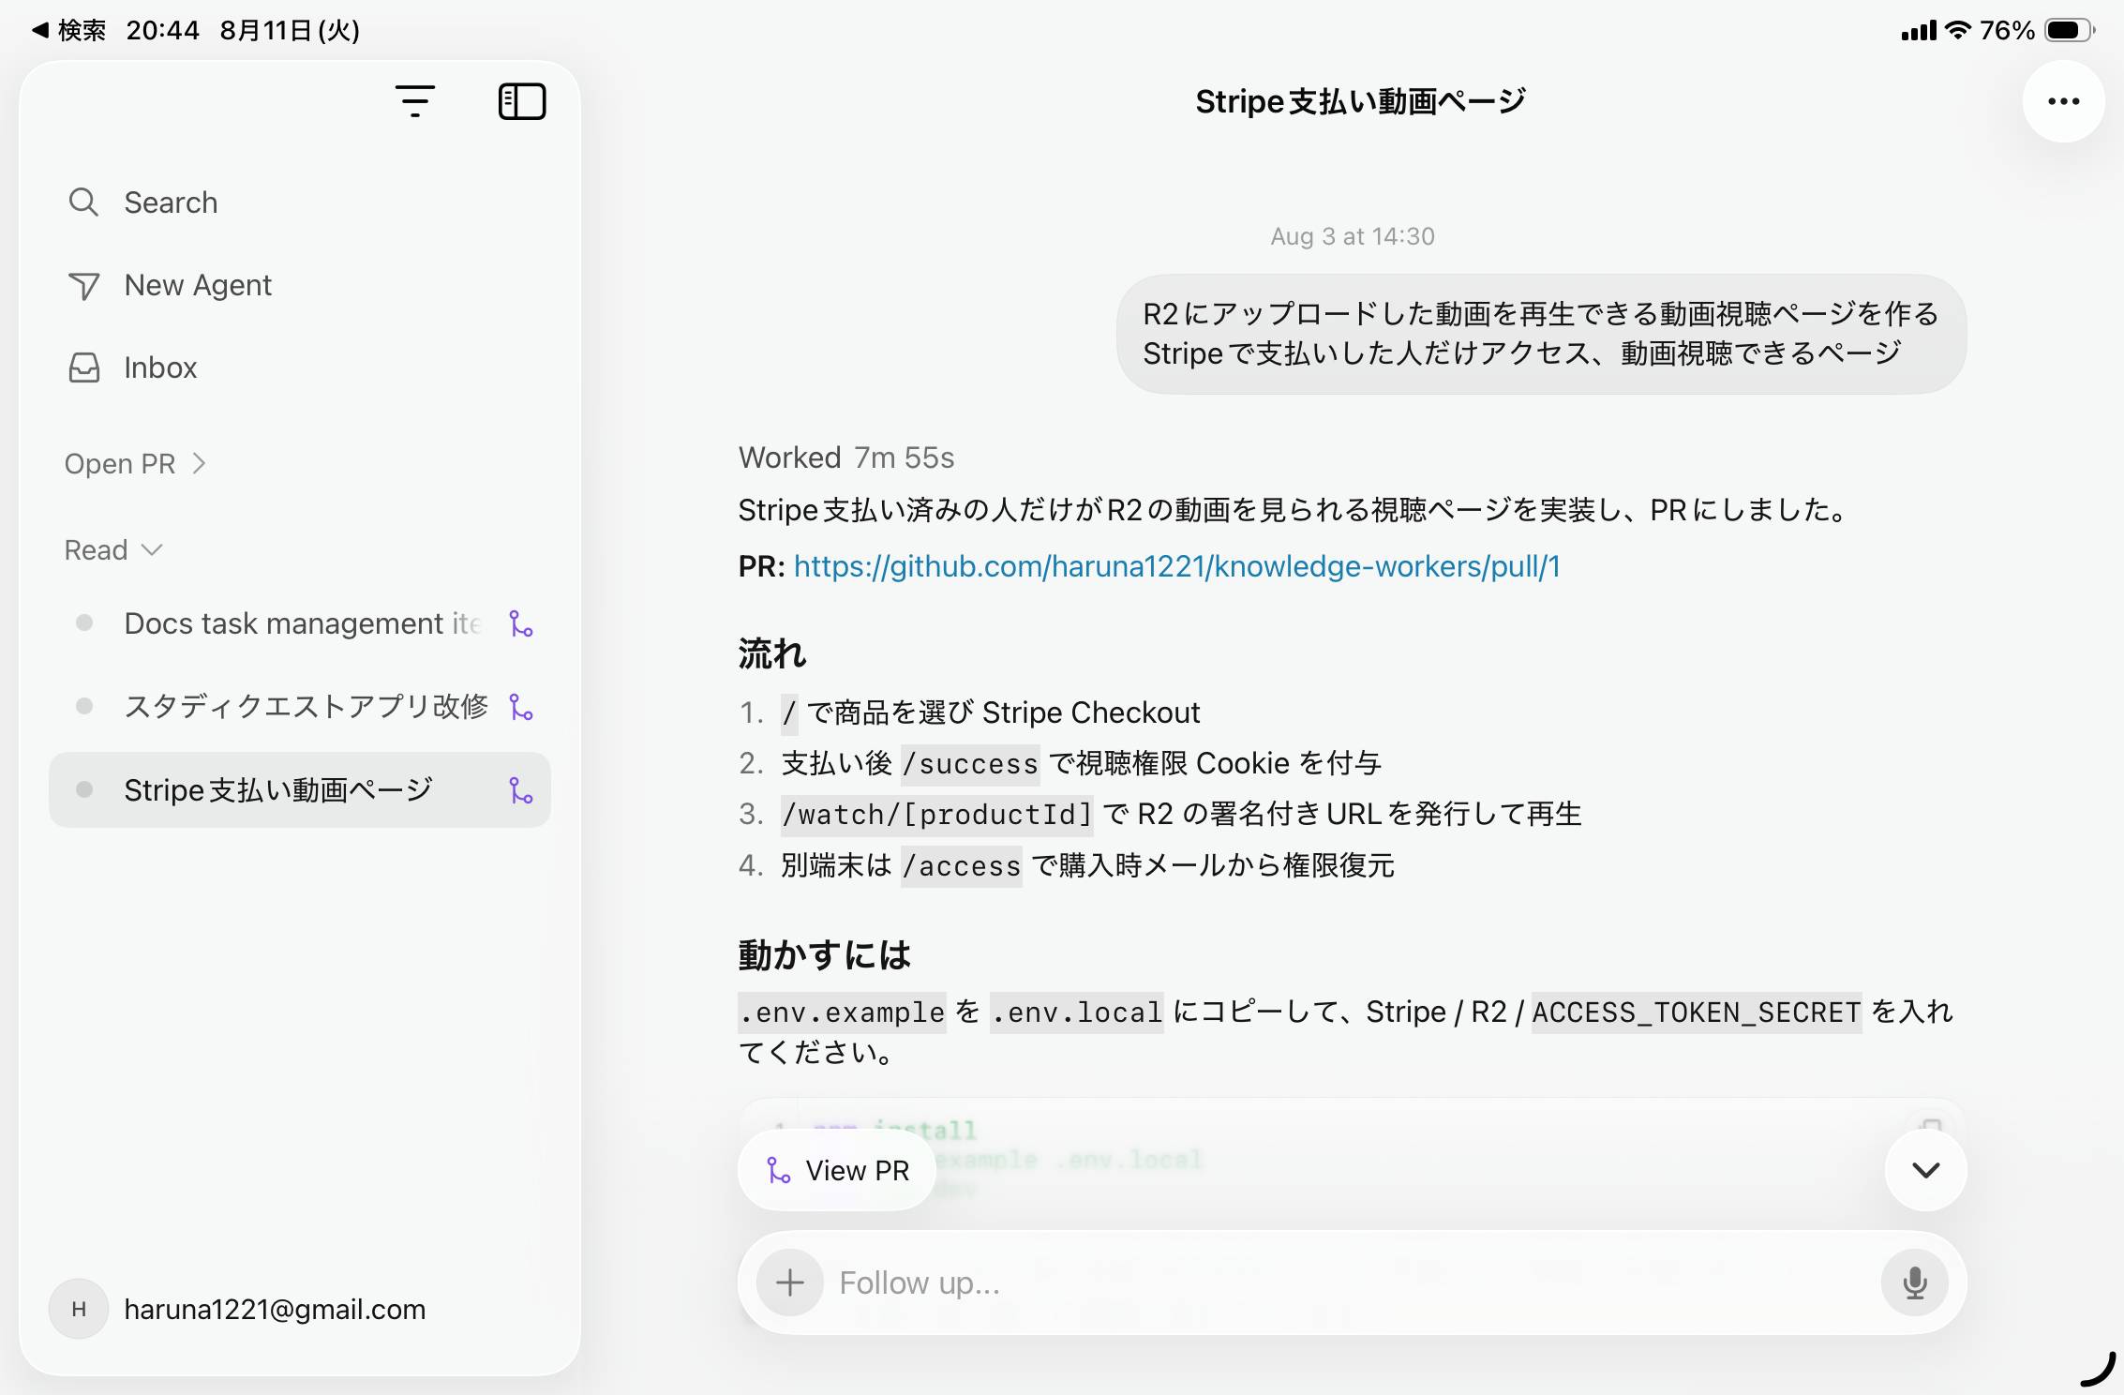
Task: Open the filter/sort icon in the sidebar header
Action: (x=414, y=101)
